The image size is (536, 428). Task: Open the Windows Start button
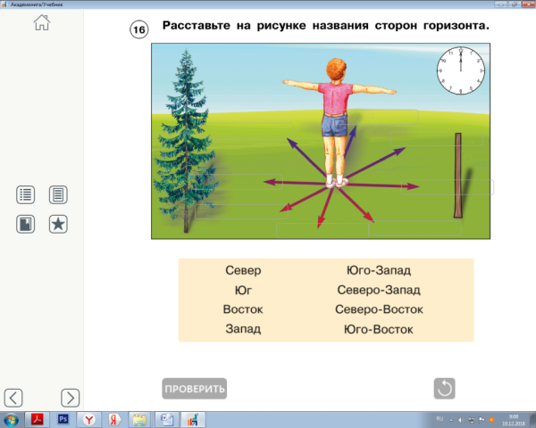pos(12,420)
